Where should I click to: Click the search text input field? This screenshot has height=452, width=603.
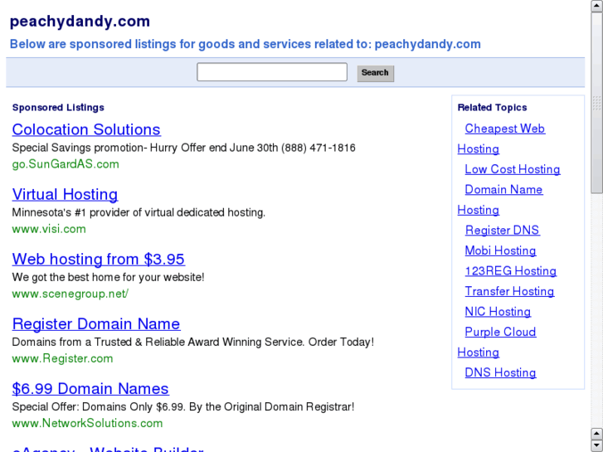click(272, 72)
